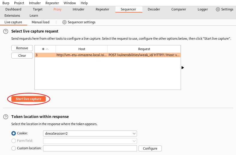The height and width of the screenshot is (155, 236).
Task: Open the Settings gear icon
Action: tap(218, 9)
